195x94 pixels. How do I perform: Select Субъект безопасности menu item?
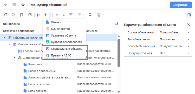coord(64,42)
